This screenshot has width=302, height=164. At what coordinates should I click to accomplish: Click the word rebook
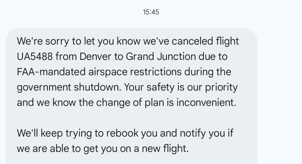point(122,133)
